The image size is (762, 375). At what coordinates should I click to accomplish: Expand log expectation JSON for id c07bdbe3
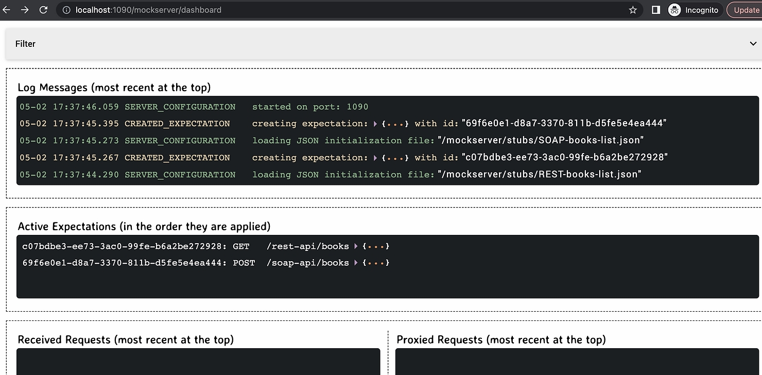pos(375,158)
